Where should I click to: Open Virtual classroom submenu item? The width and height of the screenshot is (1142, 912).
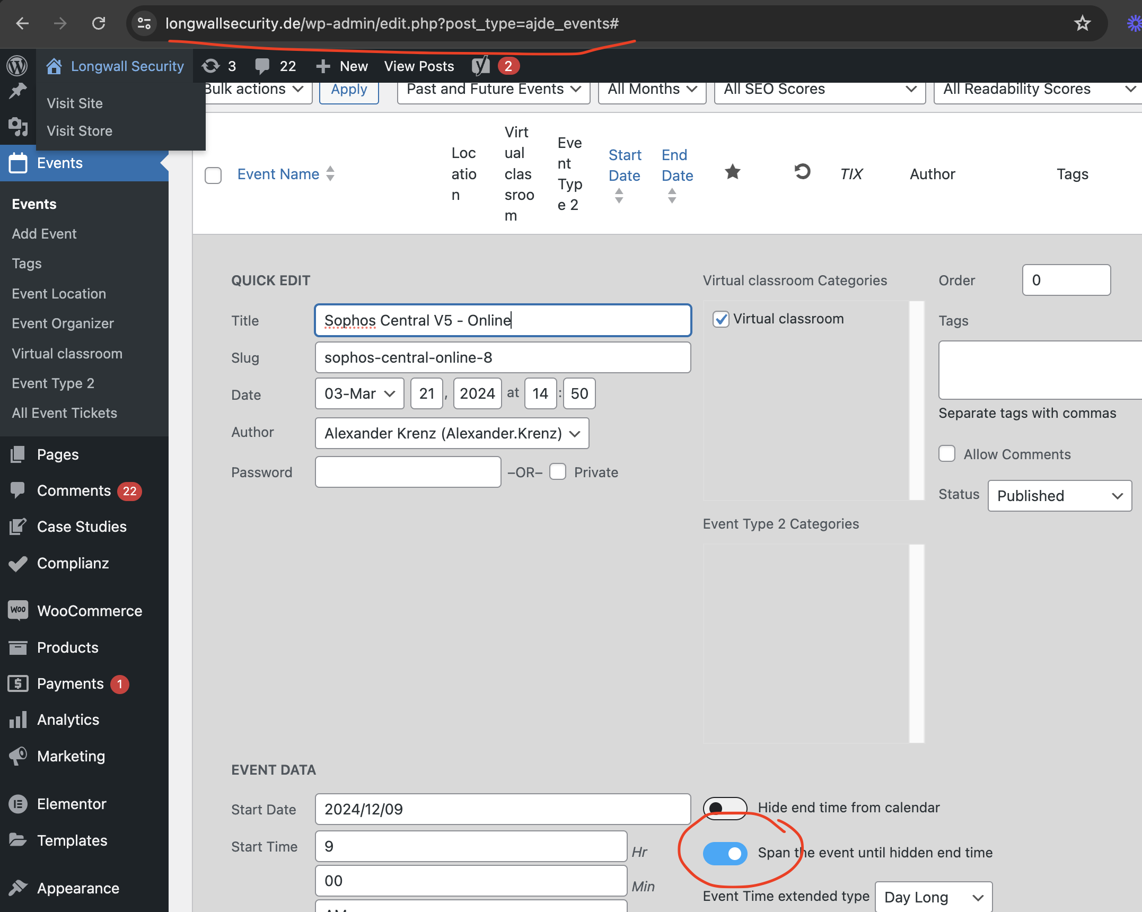[x=67, y=354]
